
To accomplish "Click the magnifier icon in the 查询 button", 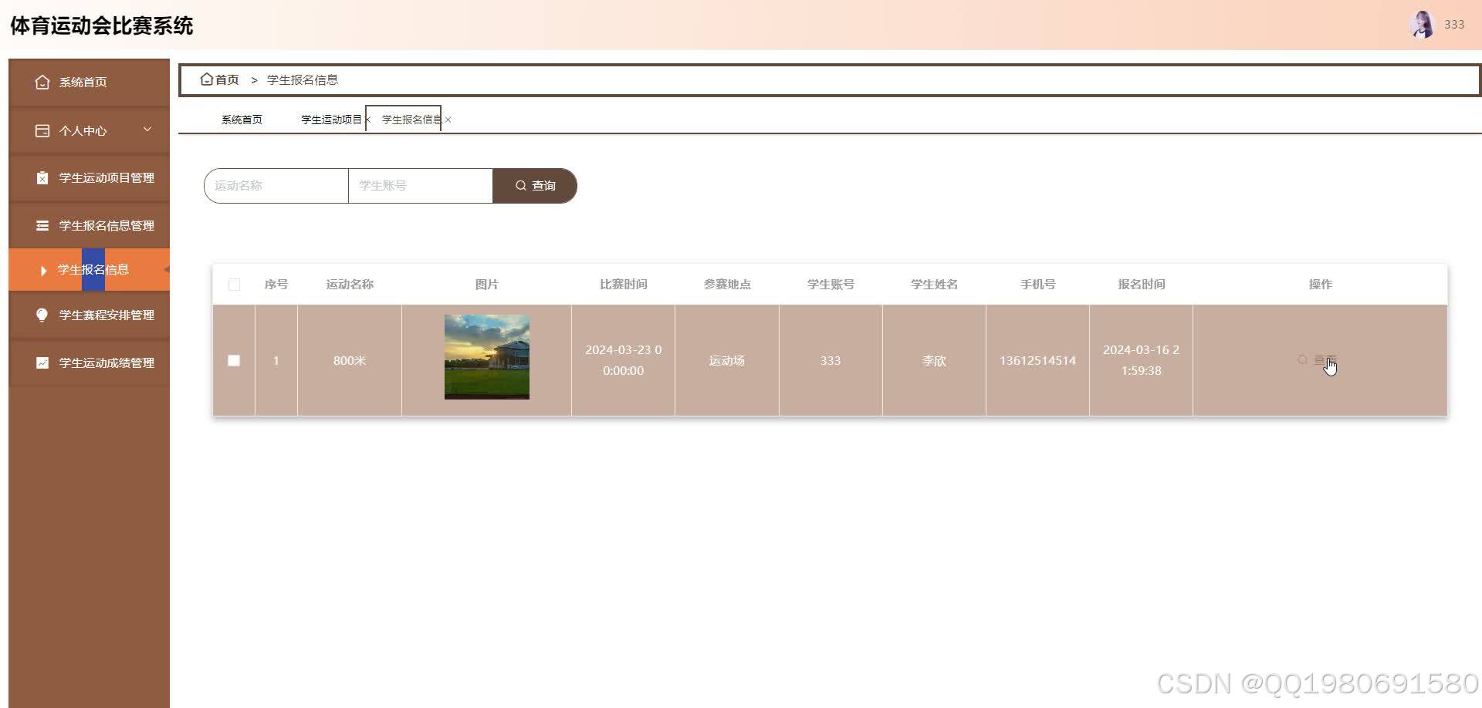I will click(520, 185).
